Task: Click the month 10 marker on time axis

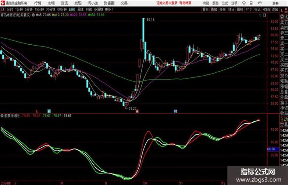Action: tap(145, 183)
